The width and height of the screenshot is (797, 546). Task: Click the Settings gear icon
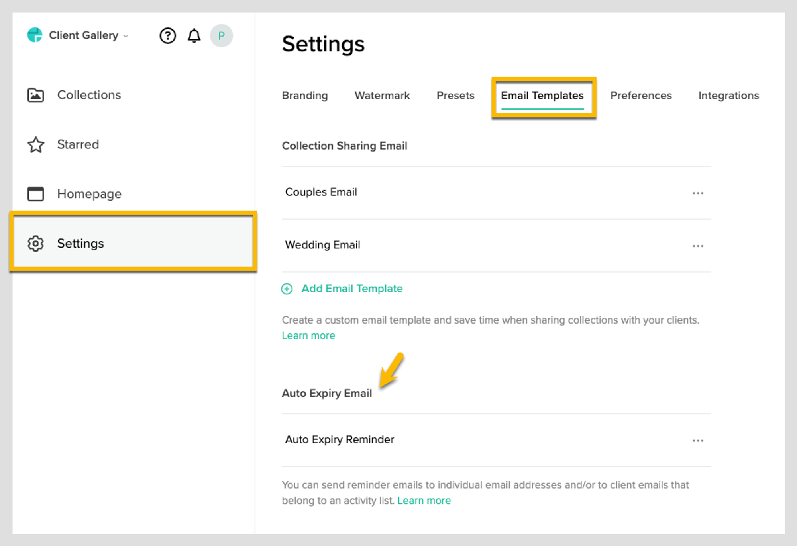(x=35, y=244)
